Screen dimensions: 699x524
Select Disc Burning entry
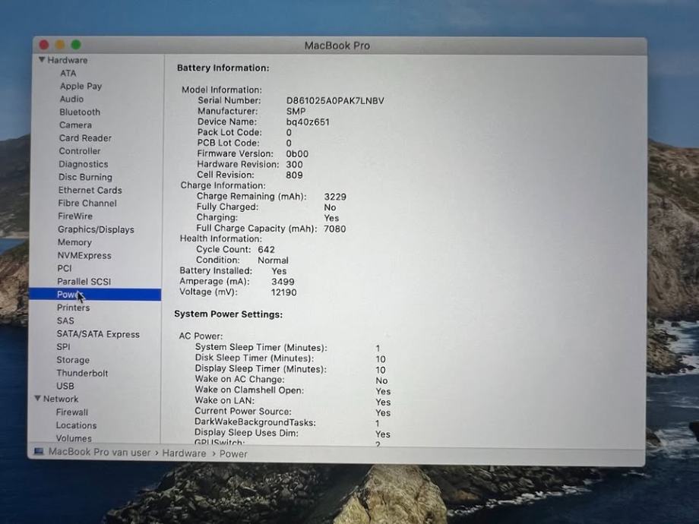pyautogui.click(x=85, y=177)
